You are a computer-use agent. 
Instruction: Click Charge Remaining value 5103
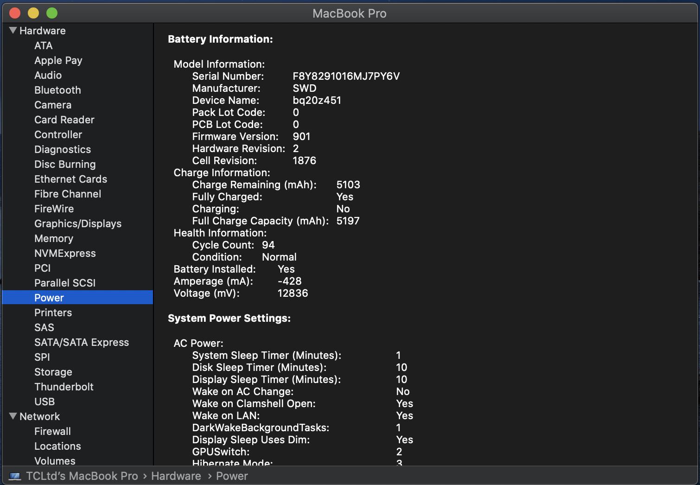pos(348,185)
